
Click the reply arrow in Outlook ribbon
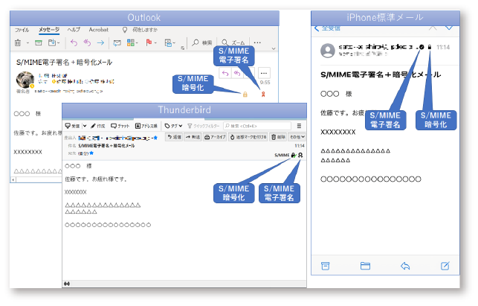[x=74, y=42]
